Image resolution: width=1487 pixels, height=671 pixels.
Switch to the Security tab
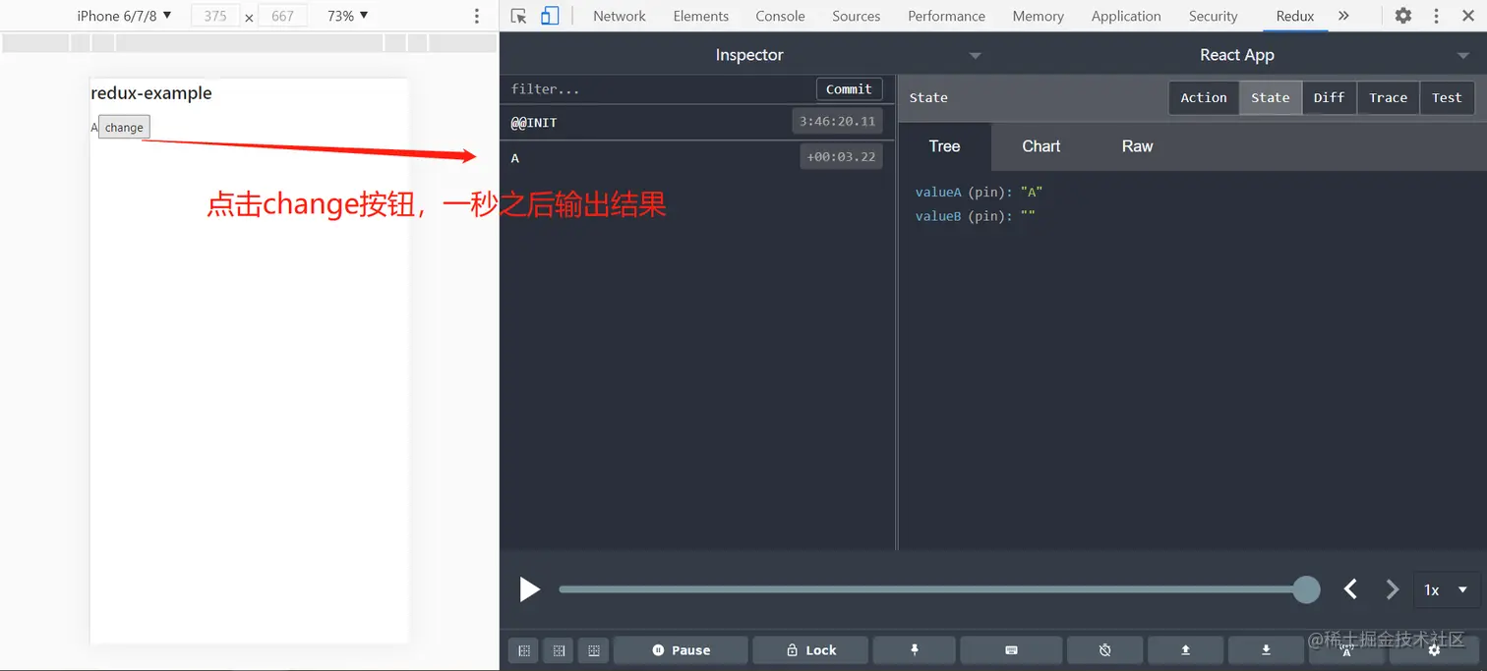point(1213,16)
